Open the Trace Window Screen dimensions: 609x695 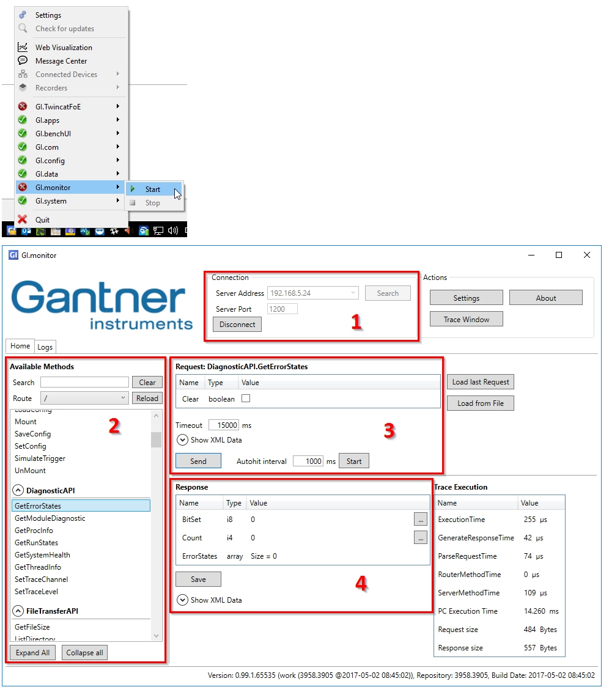[466, 318]
